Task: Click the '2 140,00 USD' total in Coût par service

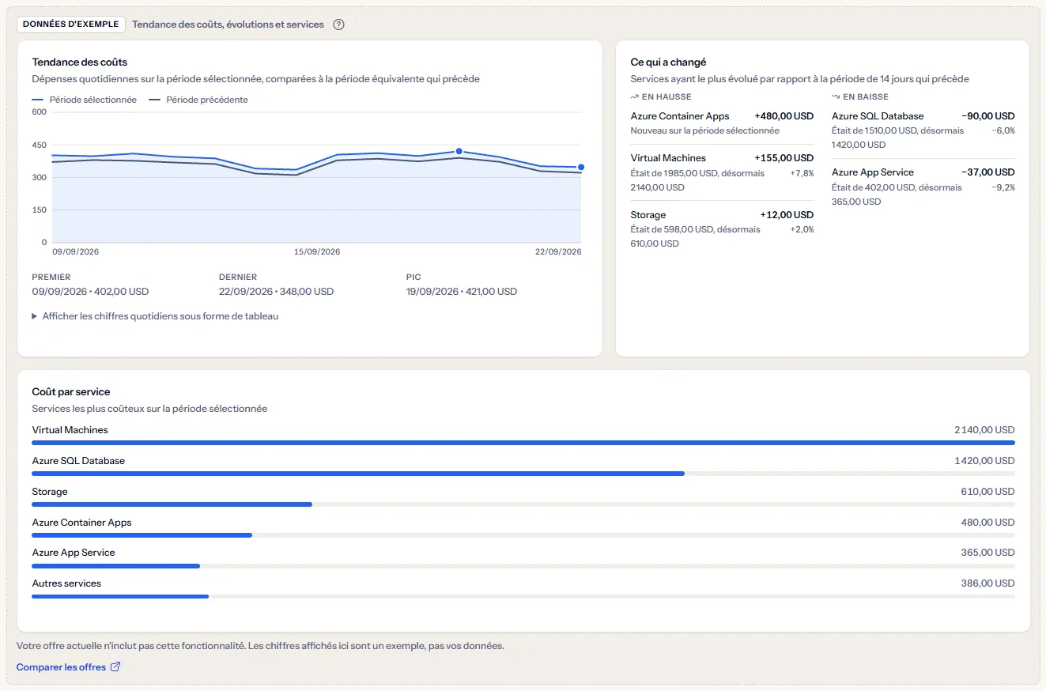Action: (984, 430)
